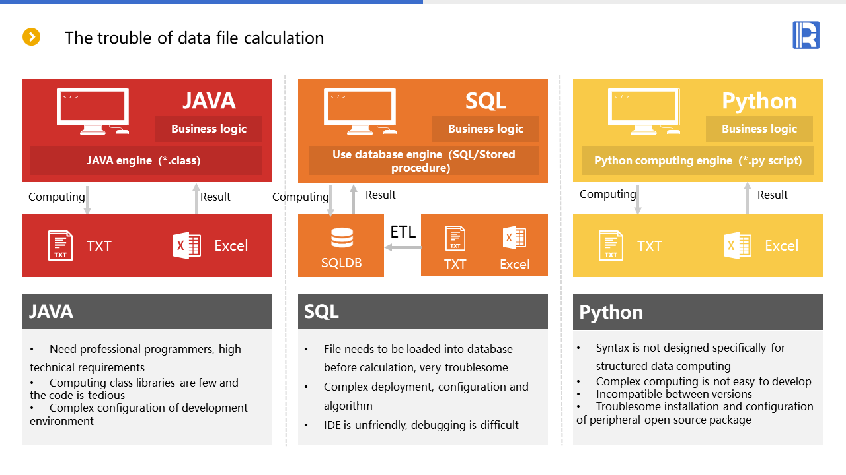Select the gray Python section header
846x475 pixels.
click(x=697, y=312)
